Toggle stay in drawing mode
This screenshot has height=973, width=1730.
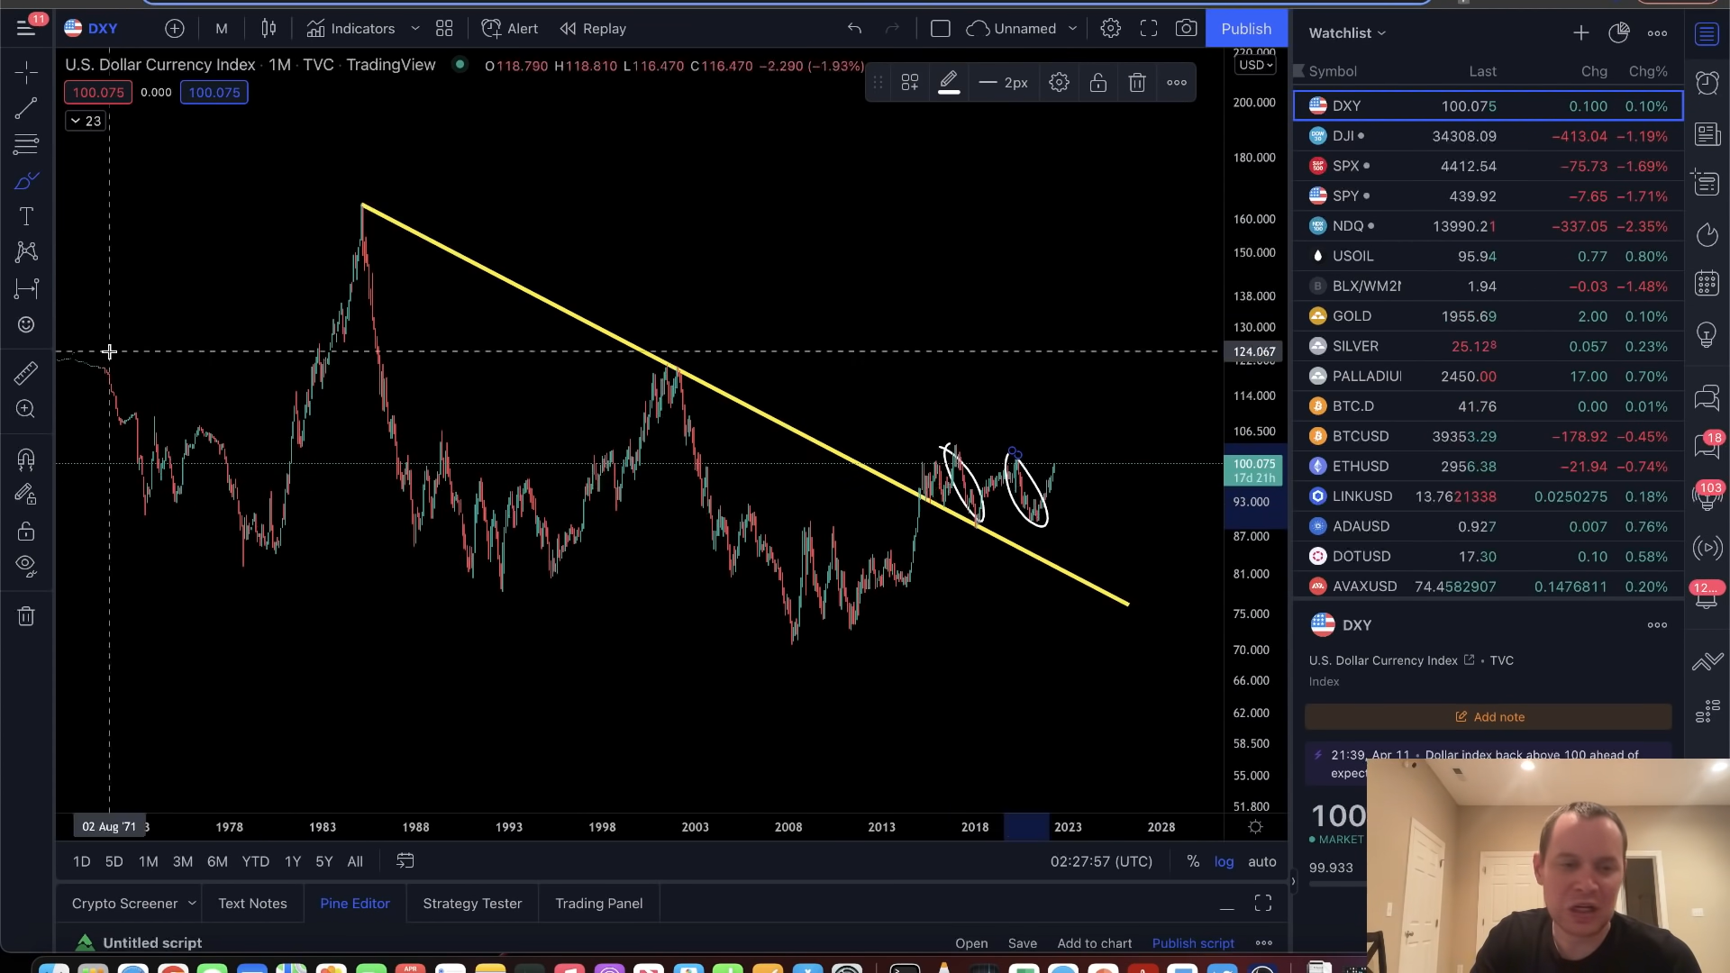pyautogui.click(x=26, y=495)
